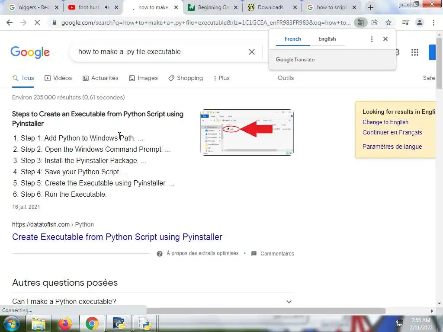Close the active 'how to make' tab
Screen dimensions: 443x332
click(x=176, y=7)
